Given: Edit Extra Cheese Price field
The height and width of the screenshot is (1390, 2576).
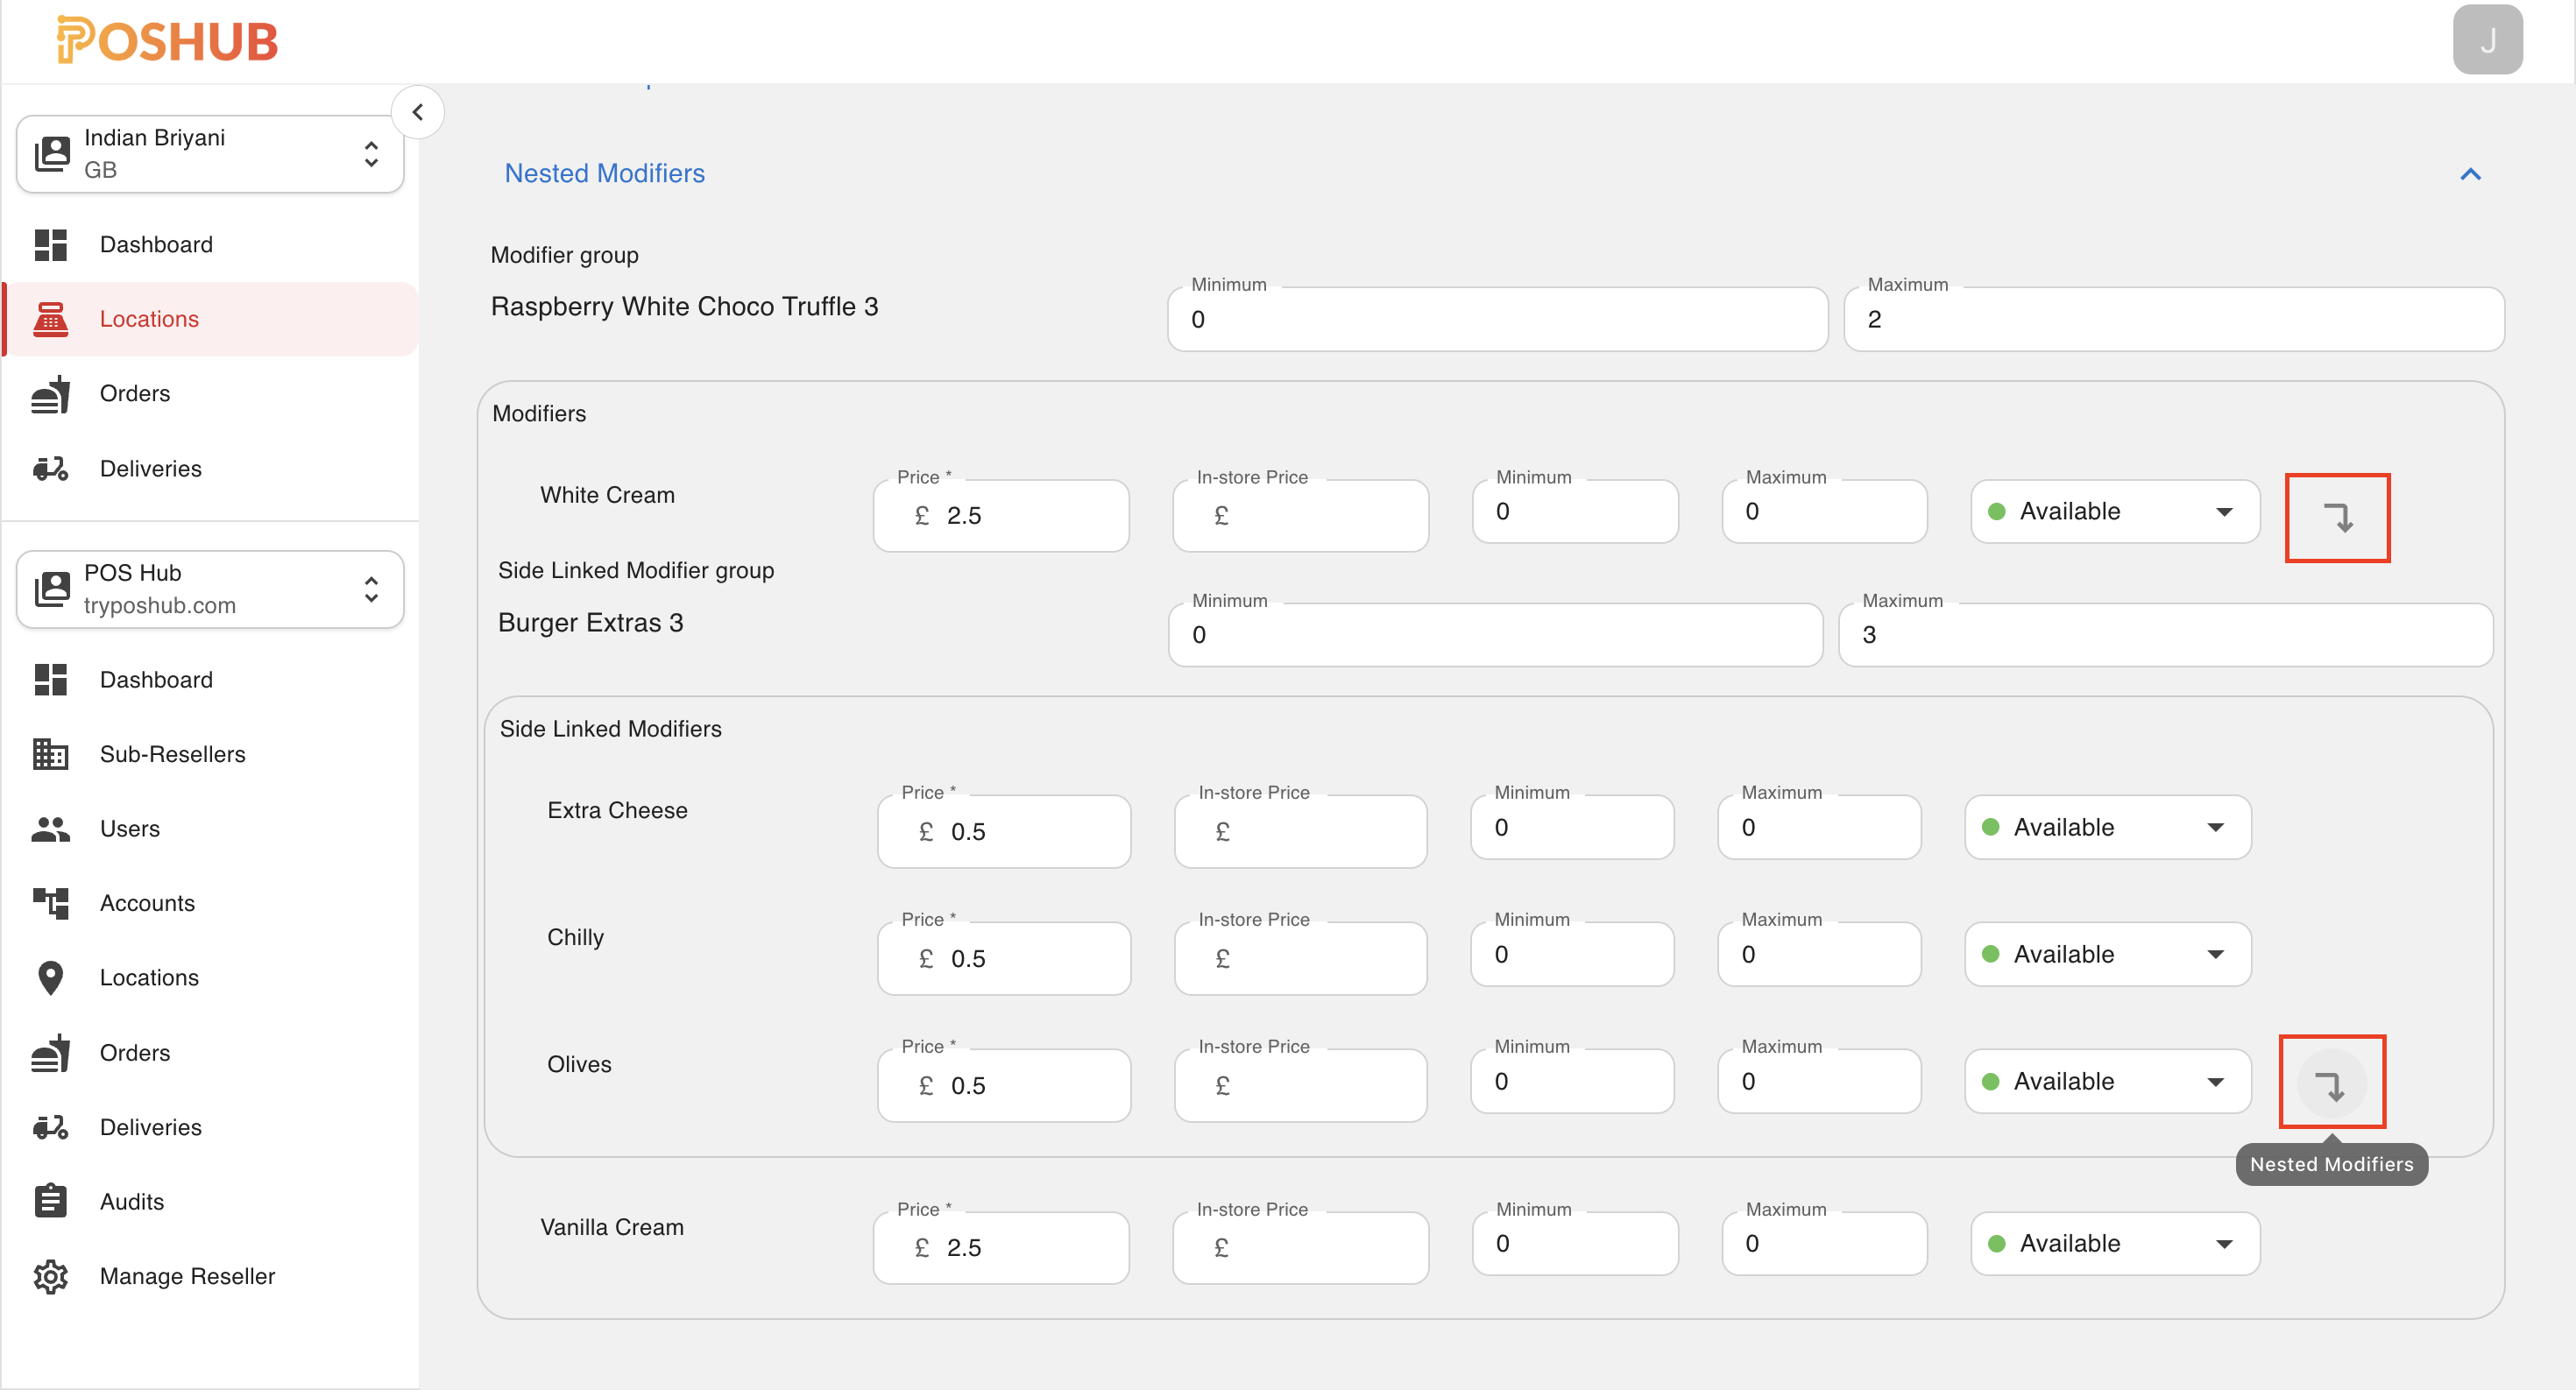Looking at the screenshot, I should 1004,831.
